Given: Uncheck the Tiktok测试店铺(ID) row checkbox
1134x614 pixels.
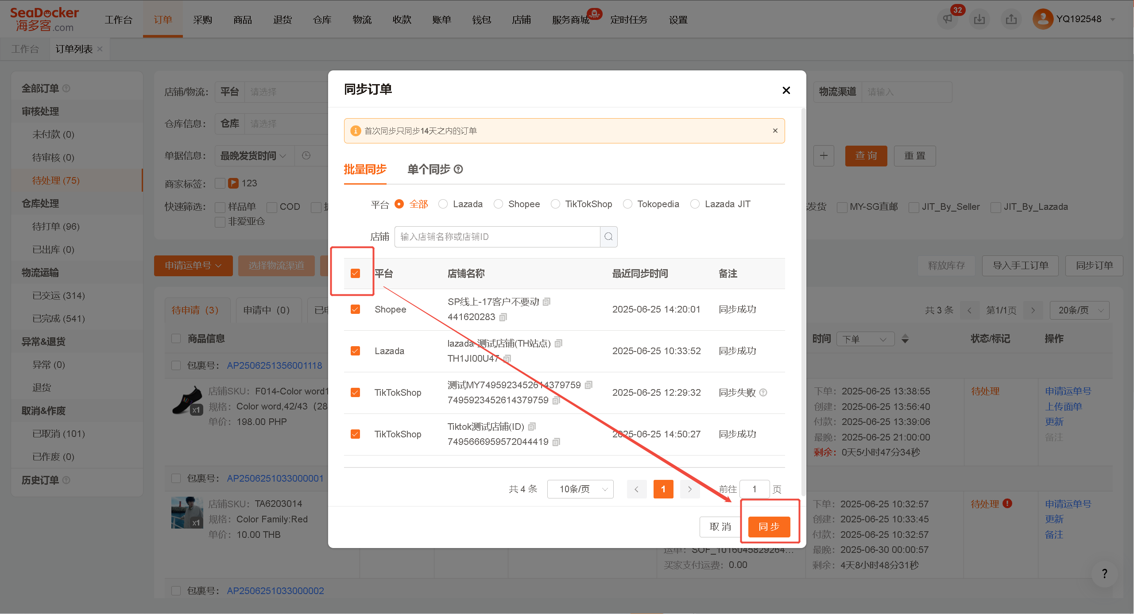Looking at the screenshot, I should (355, 434).
